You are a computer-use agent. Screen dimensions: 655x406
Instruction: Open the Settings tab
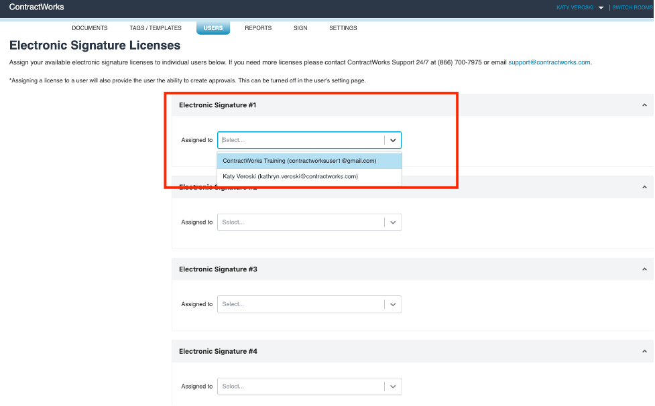(x=343, y=28)
